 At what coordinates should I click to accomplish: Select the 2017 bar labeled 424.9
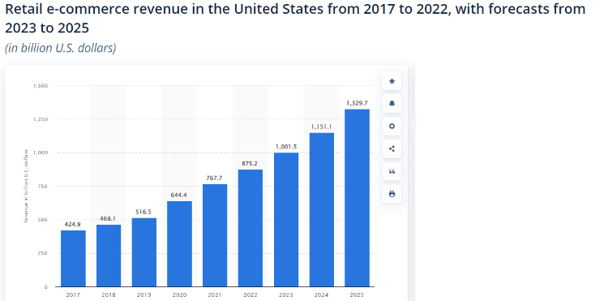pos(73,258)
